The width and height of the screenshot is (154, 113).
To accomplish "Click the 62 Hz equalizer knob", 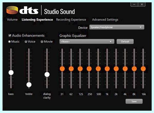I will [71, 69].
